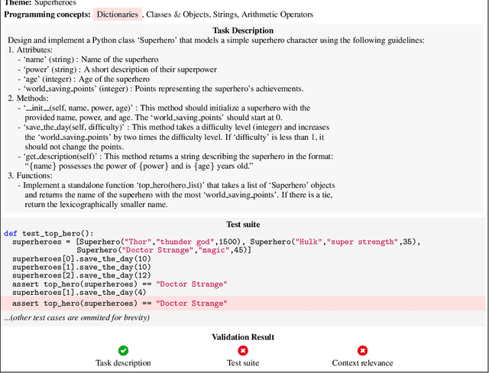Click the 'Design and implement a Python class' sentence

click(x=215, y=41)
